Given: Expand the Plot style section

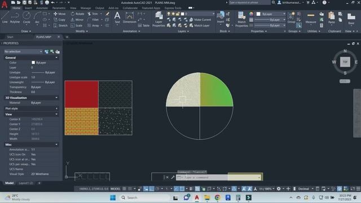Looking at the screenshot, I should (x=56, y=108).
